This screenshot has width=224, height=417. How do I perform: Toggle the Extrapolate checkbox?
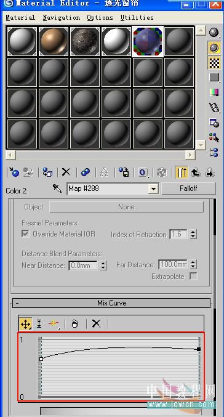pyautogui.click(x=193, y=277)
